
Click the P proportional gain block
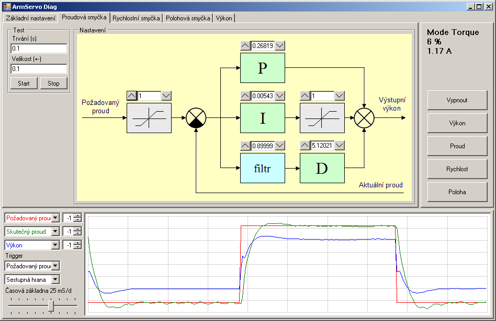262,68
